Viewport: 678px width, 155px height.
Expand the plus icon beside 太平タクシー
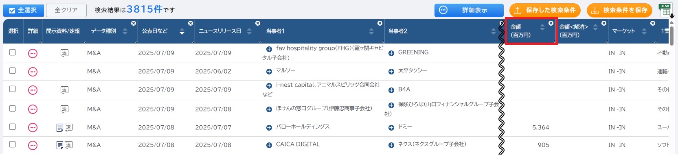pos(391,71)
